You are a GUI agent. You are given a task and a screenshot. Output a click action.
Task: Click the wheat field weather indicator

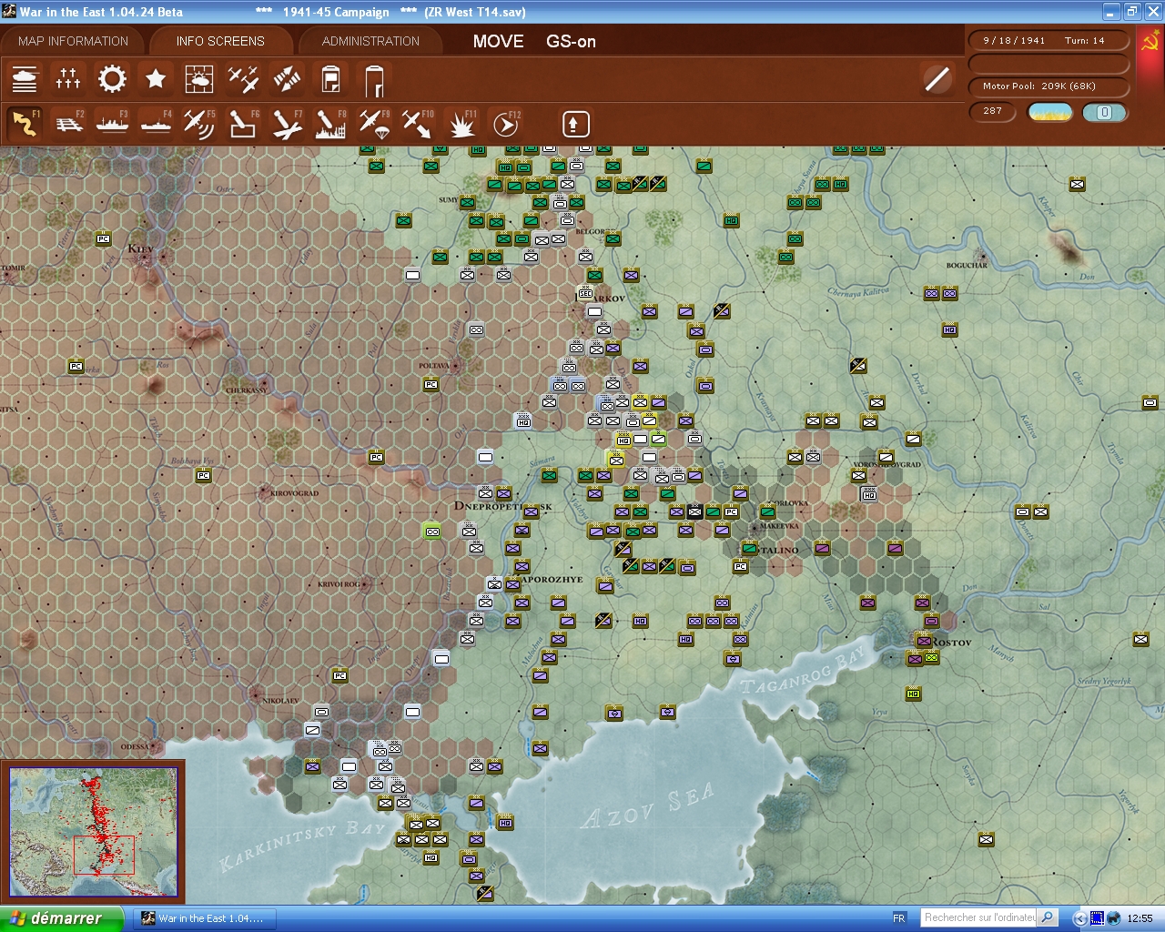coord(1049,112)
